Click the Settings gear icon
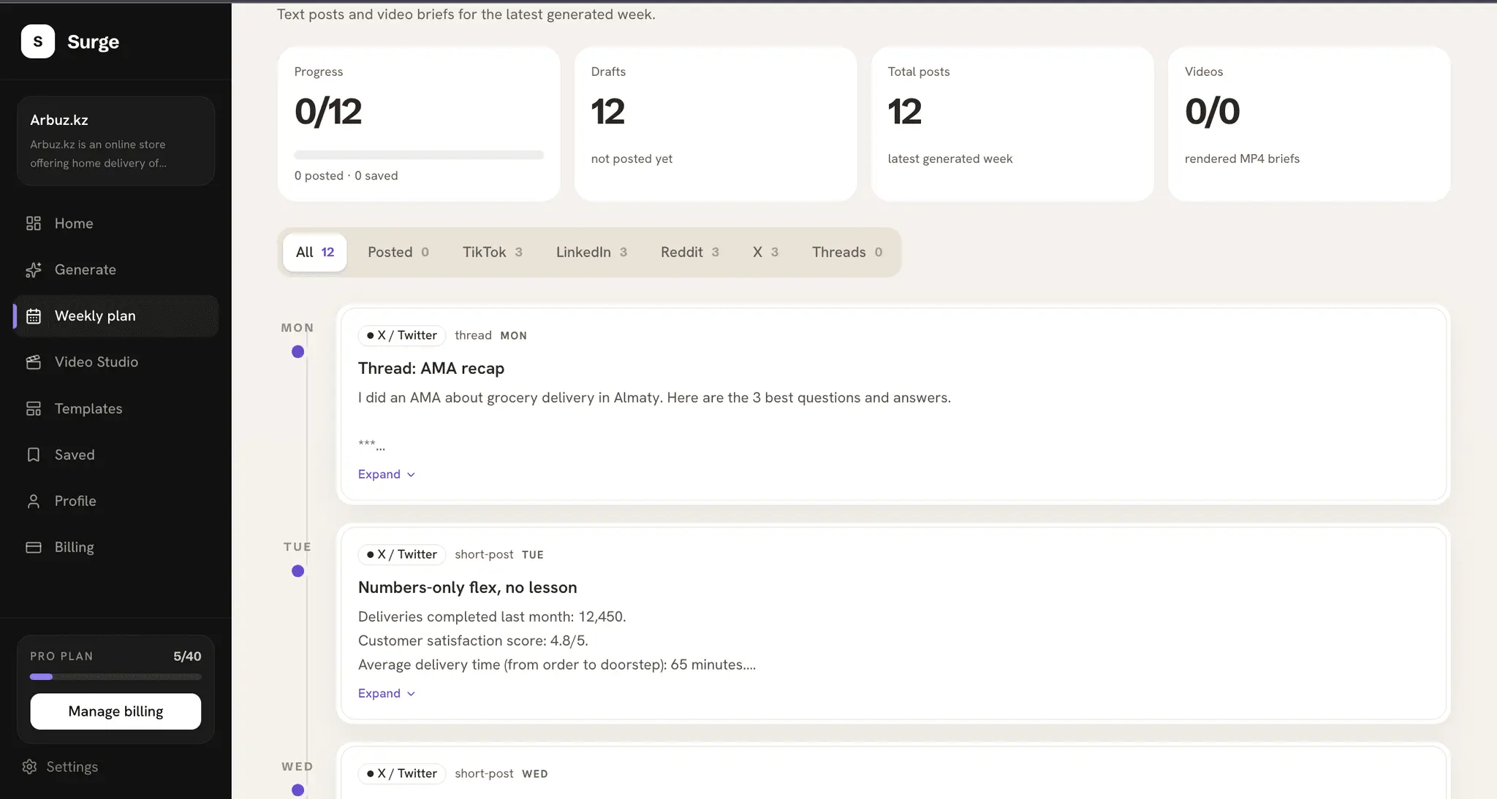Viewport: 1497px width, 799px height. pyautogui.click(x=29, y=767)
